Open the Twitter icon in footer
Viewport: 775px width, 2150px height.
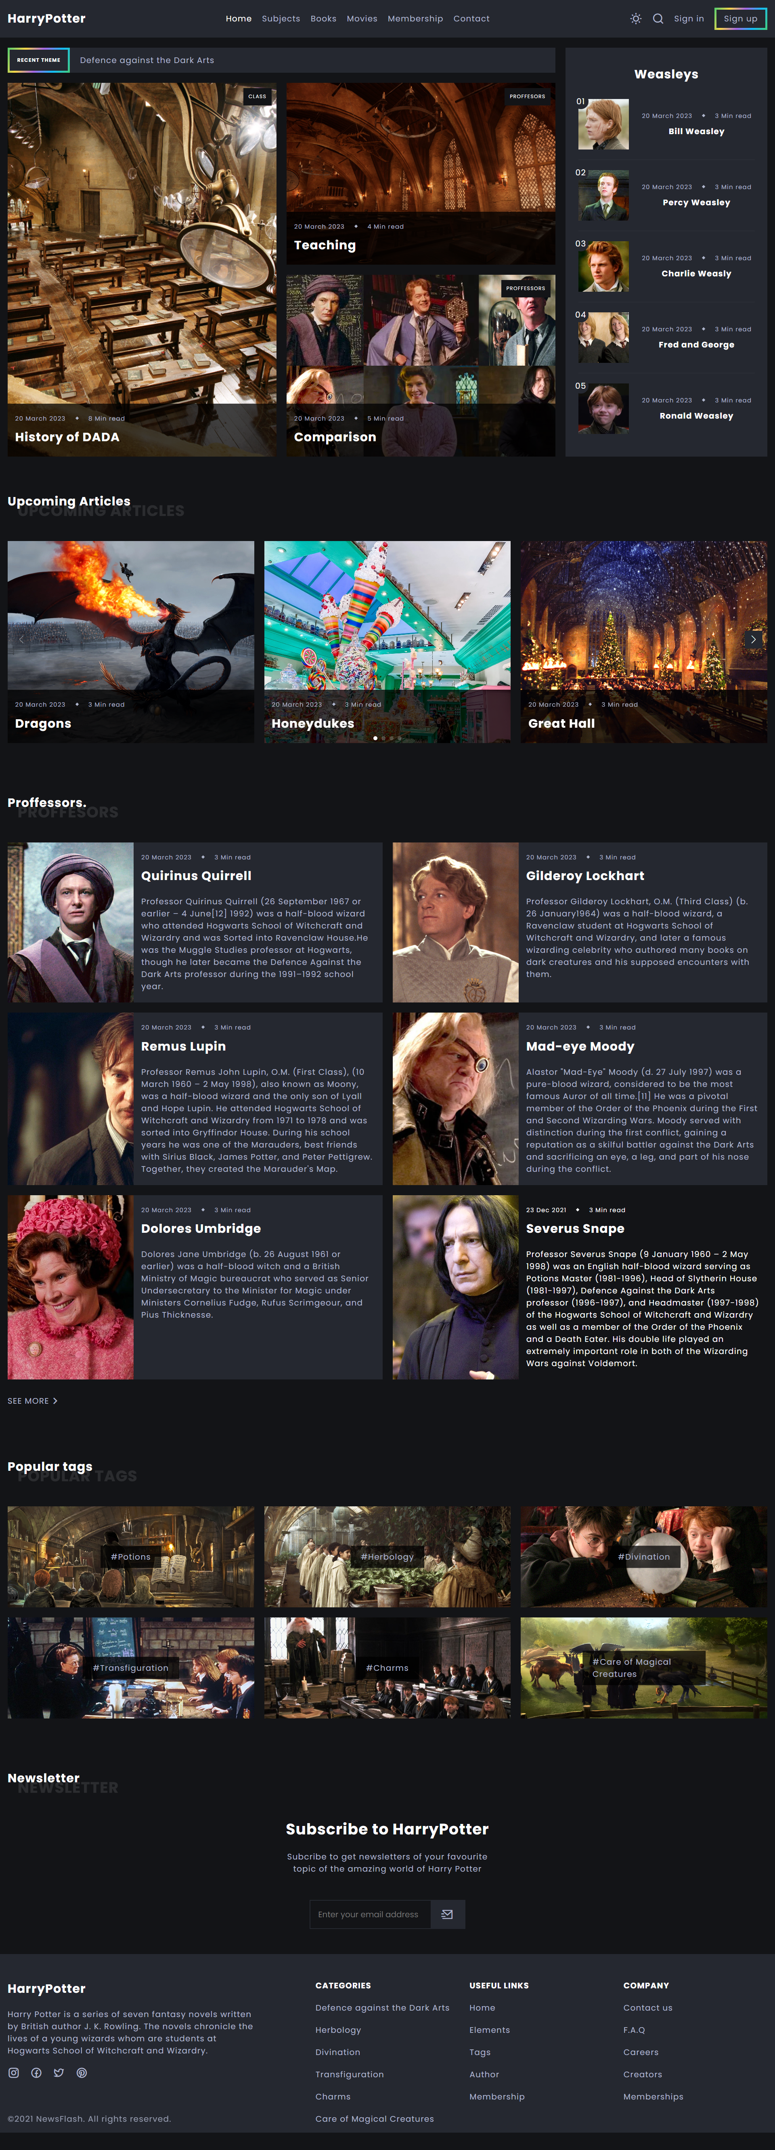pos(59,2072)
